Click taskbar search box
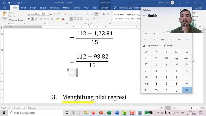This screenshot has width=206, height=116. [x=35, y=113]
